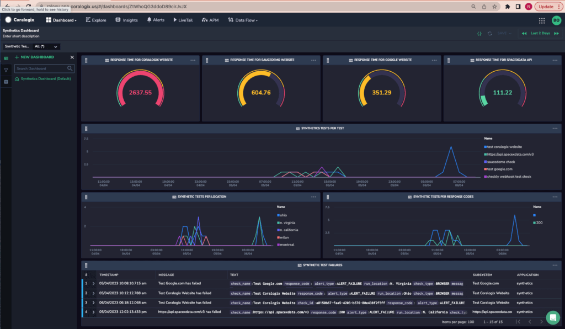Image resolution: width=565 pixels, height=329 pixels.
Task: Toggle the checkly webhook test check series
Action: coord(508,177)
